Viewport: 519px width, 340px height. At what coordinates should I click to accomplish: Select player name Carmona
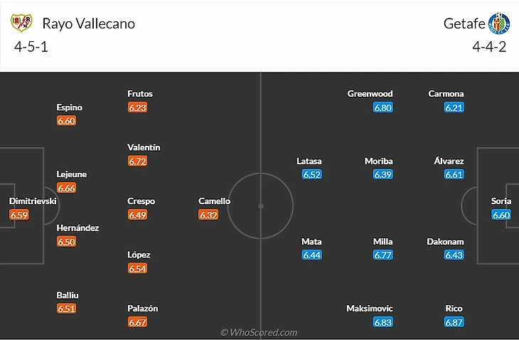click(x=446, y=94)
